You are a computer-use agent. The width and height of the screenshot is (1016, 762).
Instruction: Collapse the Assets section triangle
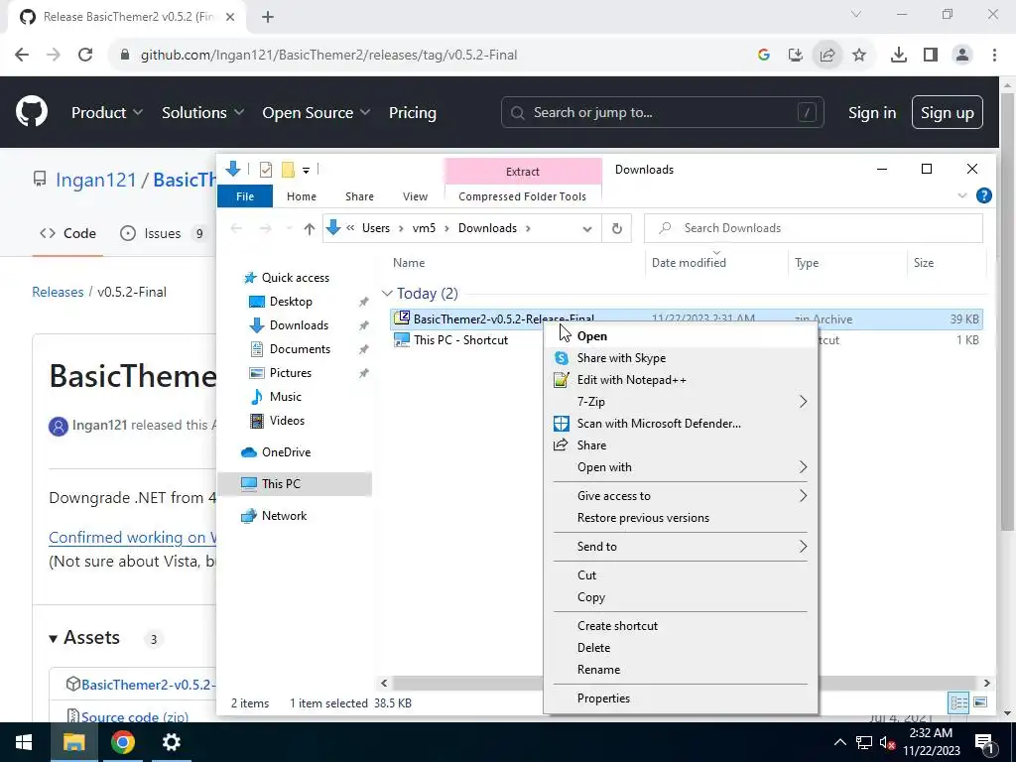tap(54, 639)
